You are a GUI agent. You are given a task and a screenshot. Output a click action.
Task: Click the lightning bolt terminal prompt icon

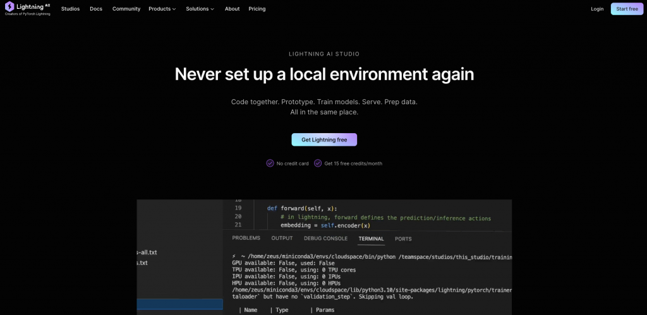[234, 257]
